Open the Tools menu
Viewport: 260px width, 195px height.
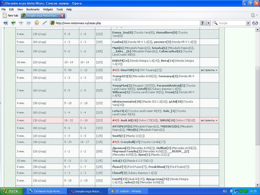(x=60, y=9)
